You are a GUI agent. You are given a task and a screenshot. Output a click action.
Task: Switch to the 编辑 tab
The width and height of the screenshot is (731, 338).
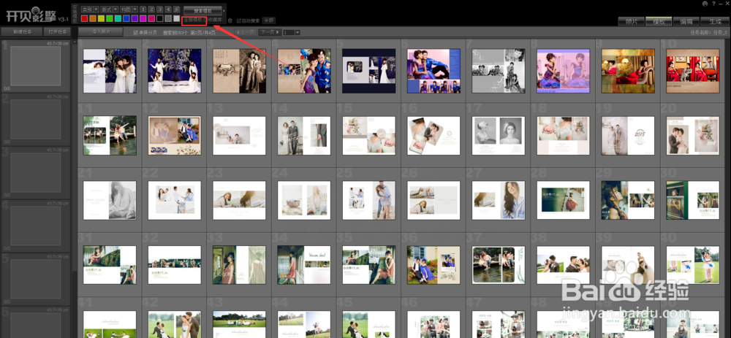click(x=686, y=21)
